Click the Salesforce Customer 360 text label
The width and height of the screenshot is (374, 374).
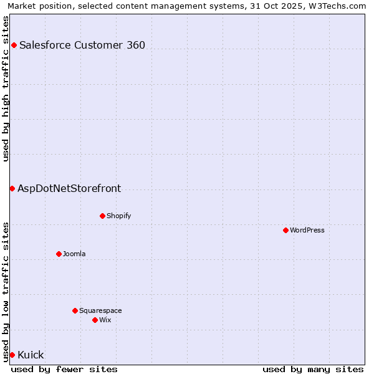[82, 45]
